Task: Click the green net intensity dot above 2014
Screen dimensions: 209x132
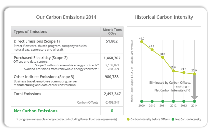Action: pos(194,101)
